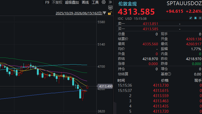Click the 跌停 value 0.000
Viewport: 202px width, 114px height.
pos(197,64)
